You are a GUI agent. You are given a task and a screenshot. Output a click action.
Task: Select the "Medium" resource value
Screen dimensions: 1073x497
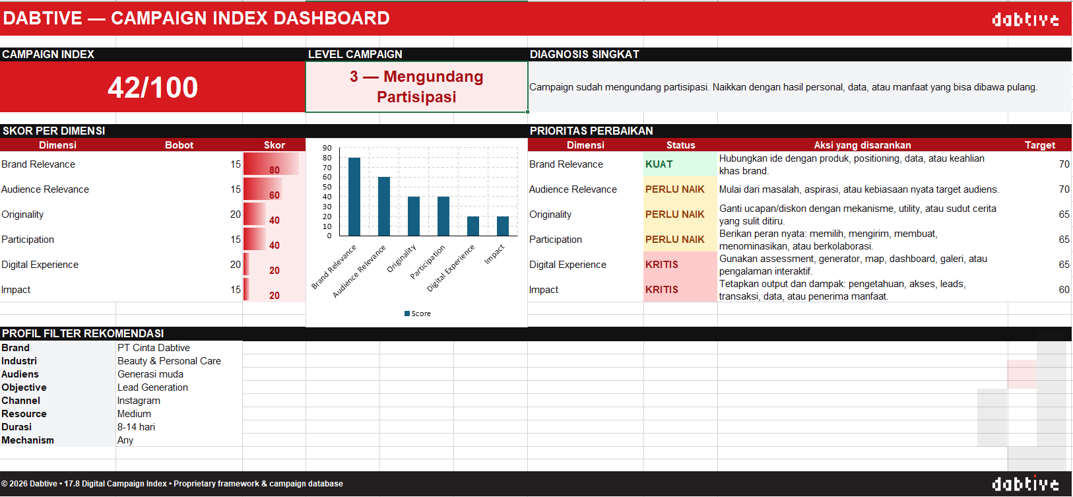134,414
